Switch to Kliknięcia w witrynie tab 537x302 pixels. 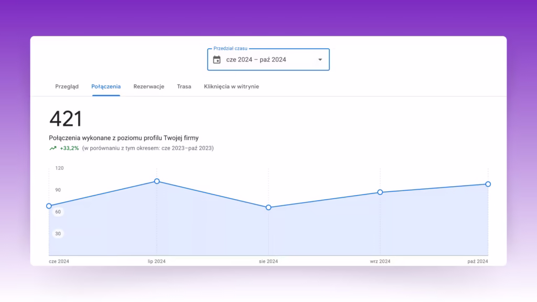pyautogui.click(x=231, y=87)
